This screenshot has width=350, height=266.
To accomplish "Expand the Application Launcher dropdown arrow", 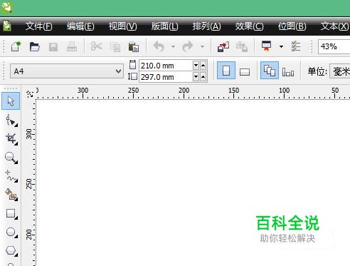I will coord(281,46).
